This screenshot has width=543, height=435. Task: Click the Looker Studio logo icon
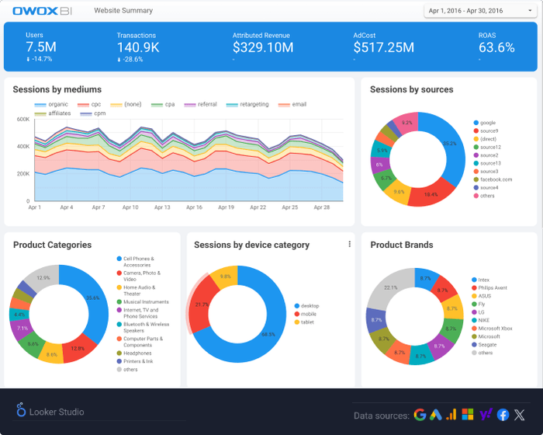21,409
